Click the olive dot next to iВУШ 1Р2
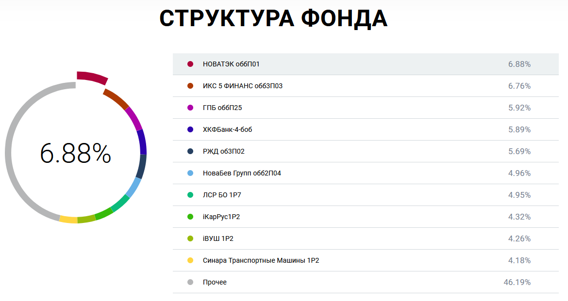This screenshot has width=568, height=301. coord(190,238)
